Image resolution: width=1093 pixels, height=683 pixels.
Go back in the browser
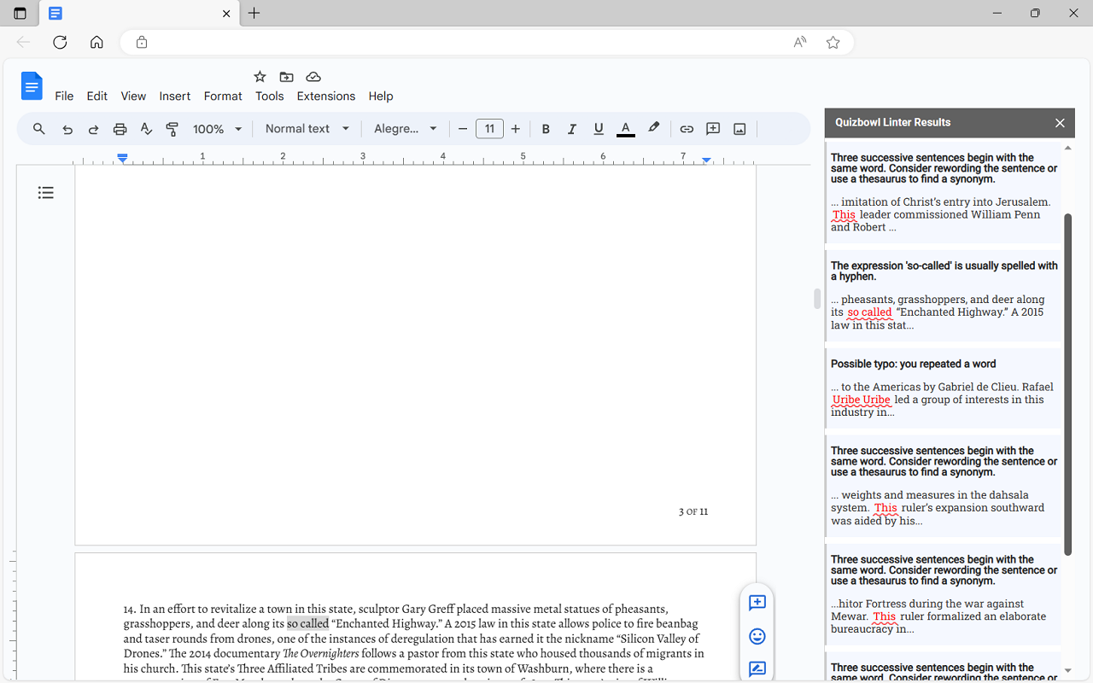[x=23, y=43]
